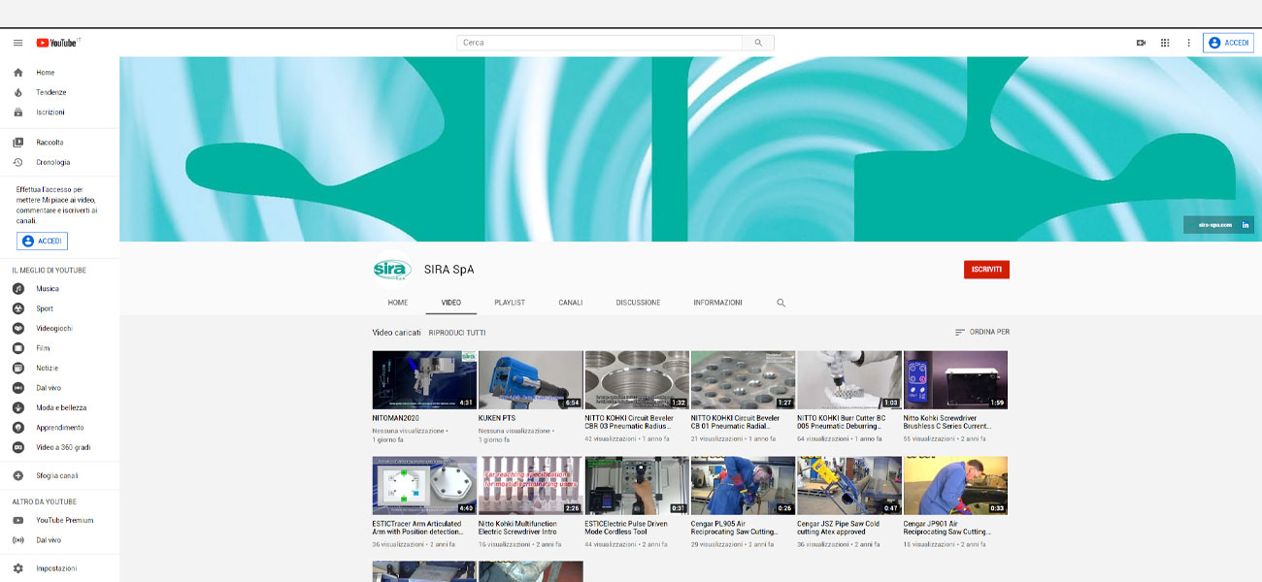
Task: Click the Impostazioni gear icon
Action: point(17,568)
